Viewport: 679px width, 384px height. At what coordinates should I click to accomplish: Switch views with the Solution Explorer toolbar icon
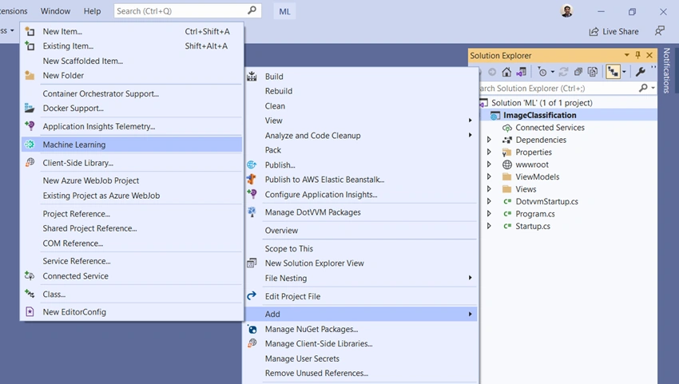tap(522, 72)
